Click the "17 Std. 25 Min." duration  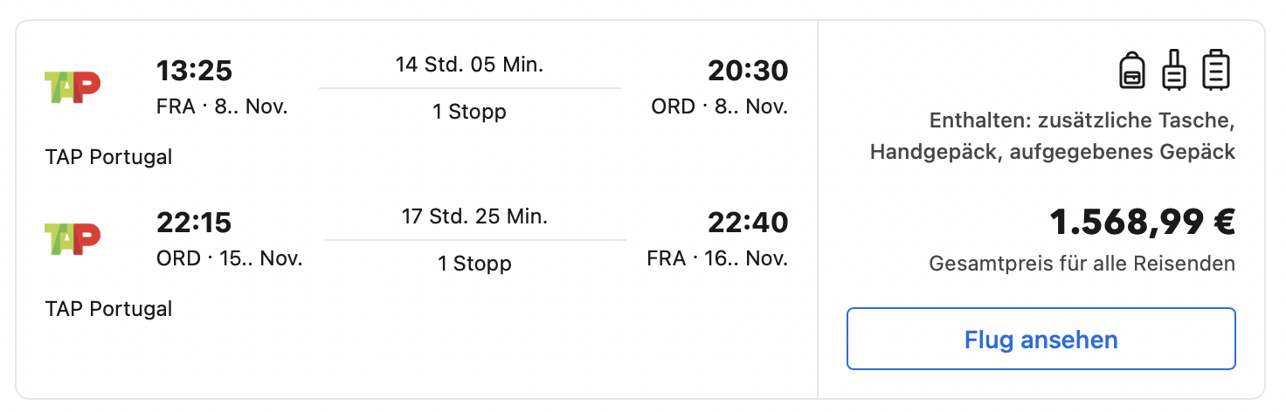point(474,216)
